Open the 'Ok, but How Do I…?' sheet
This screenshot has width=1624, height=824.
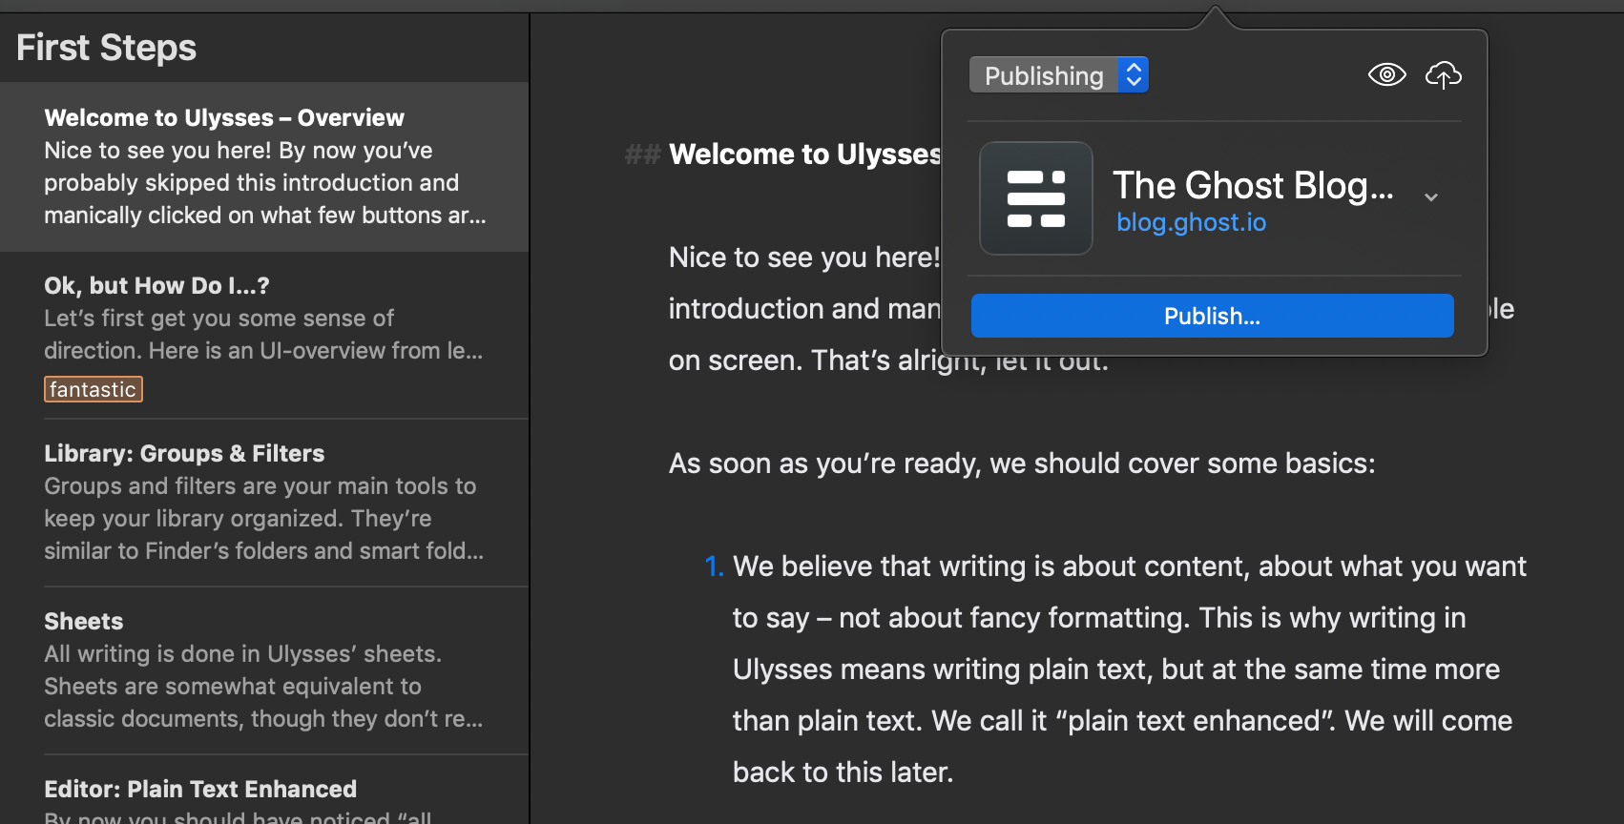click(264, 318)
